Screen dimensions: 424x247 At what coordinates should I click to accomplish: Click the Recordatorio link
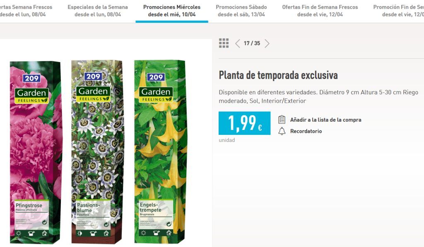tap(306, 131)
